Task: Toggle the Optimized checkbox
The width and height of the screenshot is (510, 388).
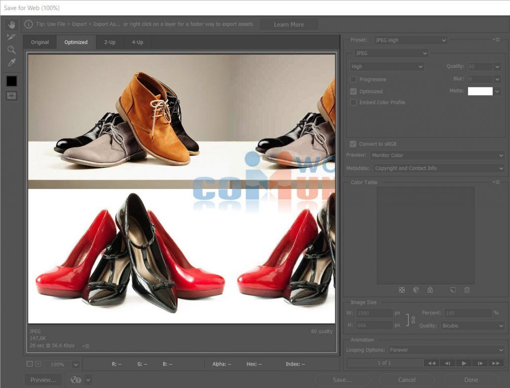Action: (x=353, y=91)
